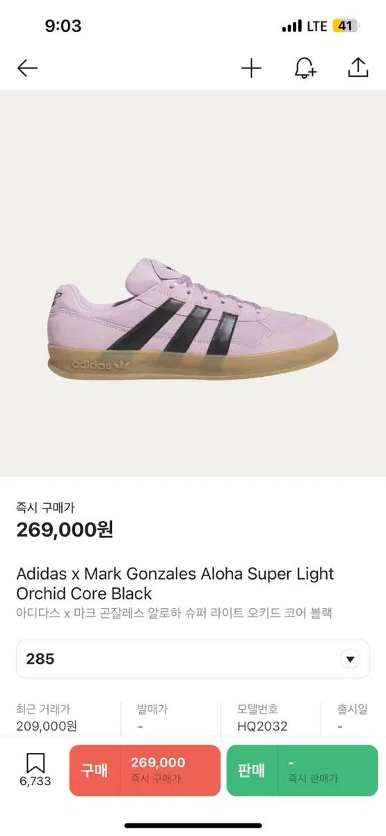Screen dimensions: 386x836
Task: Tap the Korean product name subtitle
Action: coord(175,613)
